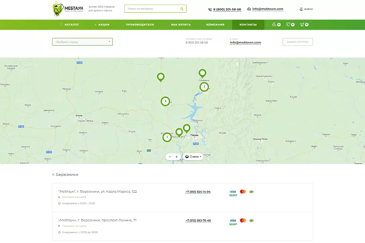Focus the Поиск по магазину search field
Screen dimensions: 365x243
click(152, 9)
